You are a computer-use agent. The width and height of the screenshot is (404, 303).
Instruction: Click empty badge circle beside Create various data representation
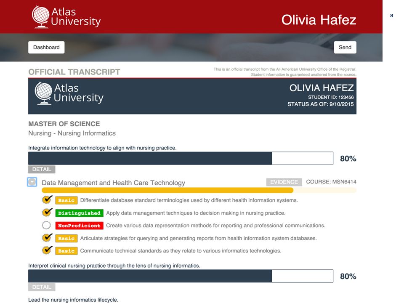point(46,225)
